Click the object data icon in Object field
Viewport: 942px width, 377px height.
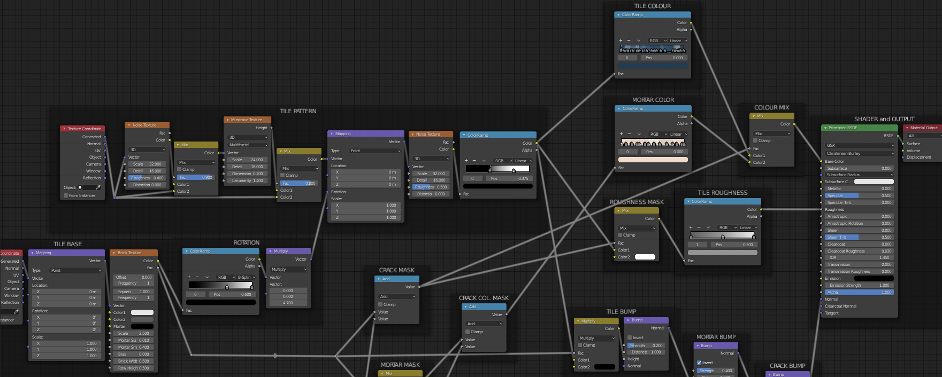coord(80,187)
